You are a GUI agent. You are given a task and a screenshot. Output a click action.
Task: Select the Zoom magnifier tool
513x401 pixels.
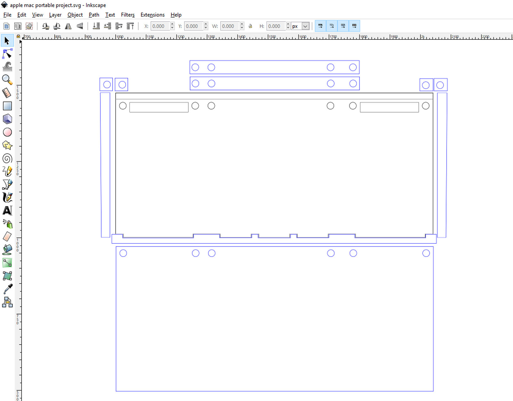(x=7, y=80)
